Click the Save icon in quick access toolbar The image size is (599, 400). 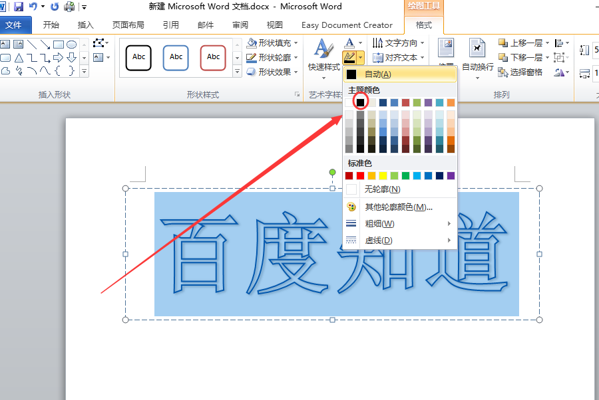(19, 7)
